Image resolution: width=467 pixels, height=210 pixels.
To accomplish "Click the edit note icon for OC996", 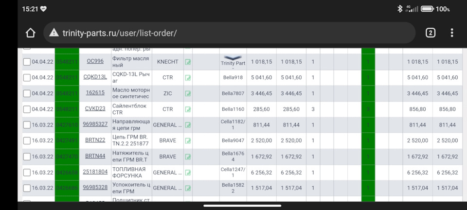I will [188, 62].
